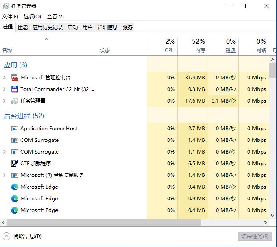Viewport: 277px width, 247px height.
Task: Click the horizontal scrollbar thumb
Action: tap(104, 223)
